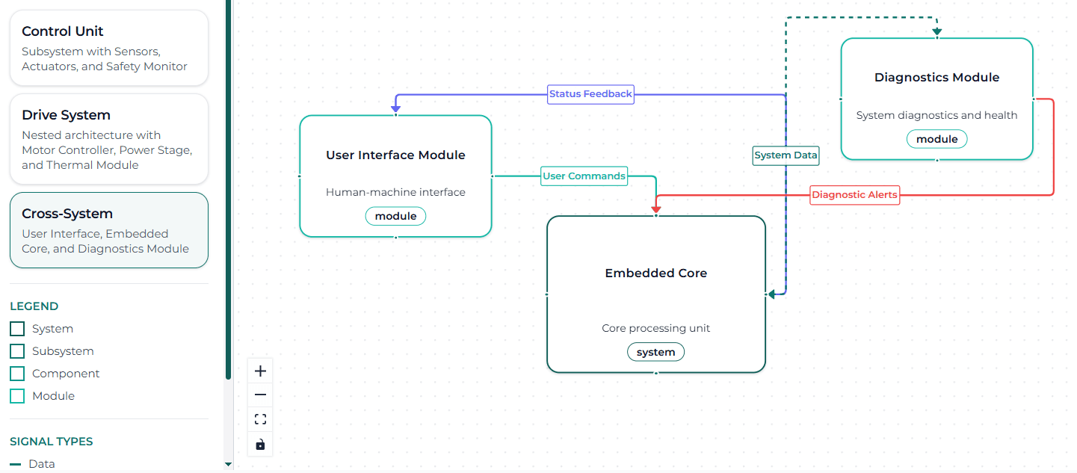1077x473 pixels.
Task: Click the Module legend square
Action: 17,396
